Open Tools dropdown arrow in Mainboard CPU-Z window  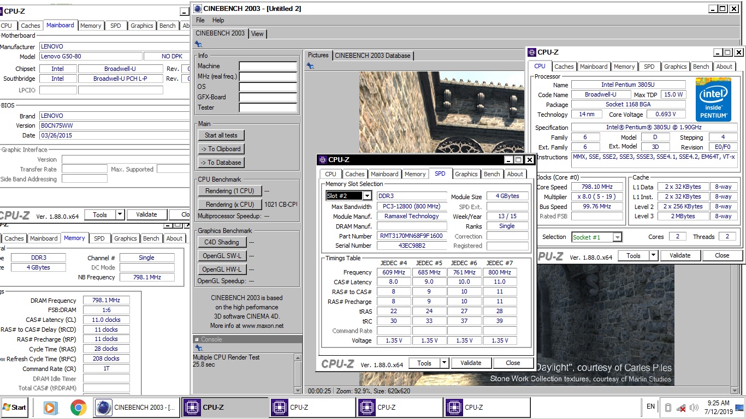(120, 214)
